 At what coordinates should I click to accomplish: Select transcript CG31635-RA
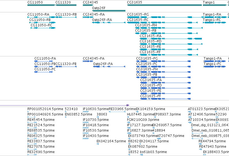[171, 39]
